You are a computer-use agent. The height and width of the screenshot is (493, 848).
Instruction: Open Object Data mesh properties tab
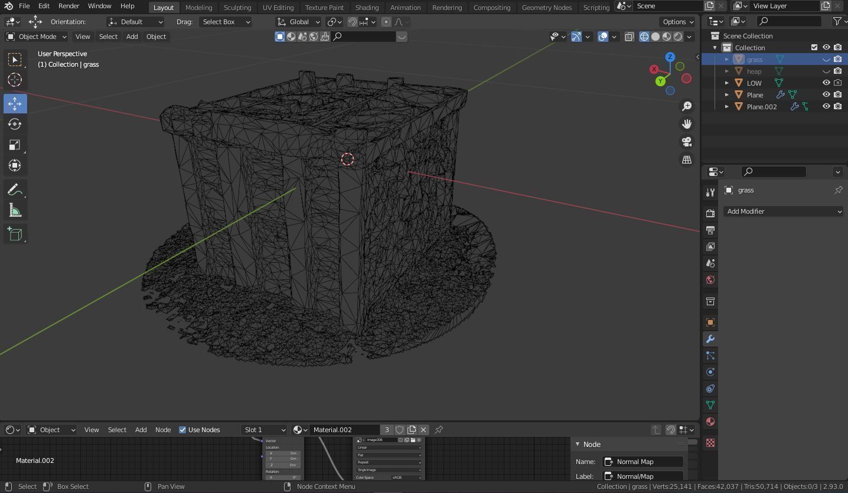pyautogui.click(x=710, y=405)
